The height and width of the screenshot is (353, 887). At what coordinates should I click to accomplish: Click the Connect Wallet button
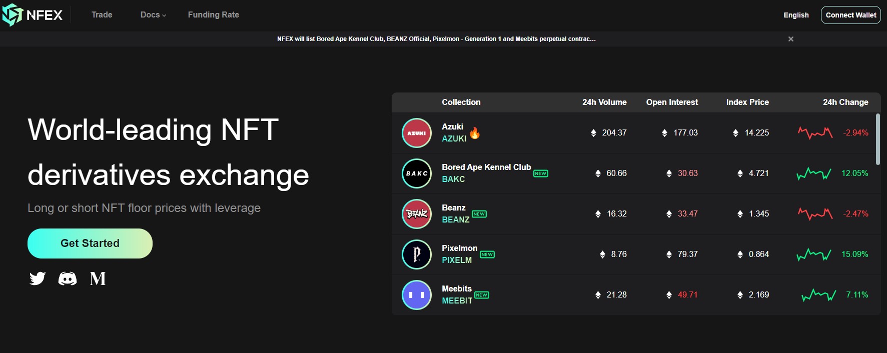[x=851, y=15]
